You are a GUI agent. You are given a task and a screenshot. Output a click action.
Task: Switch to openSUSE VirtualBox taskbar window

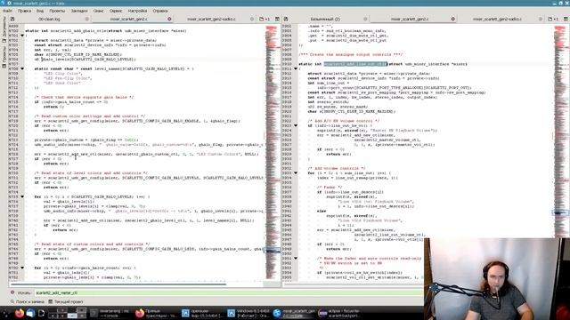(202, 313)
